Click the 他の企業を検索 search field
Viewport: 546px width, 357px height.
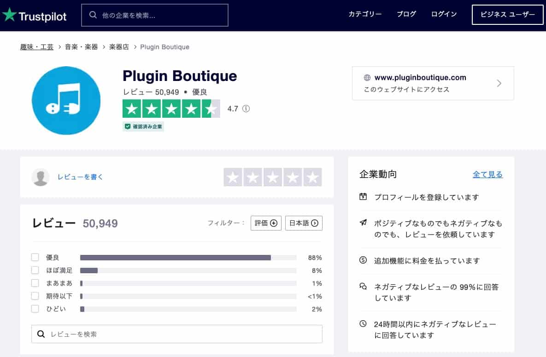point(155,15)
